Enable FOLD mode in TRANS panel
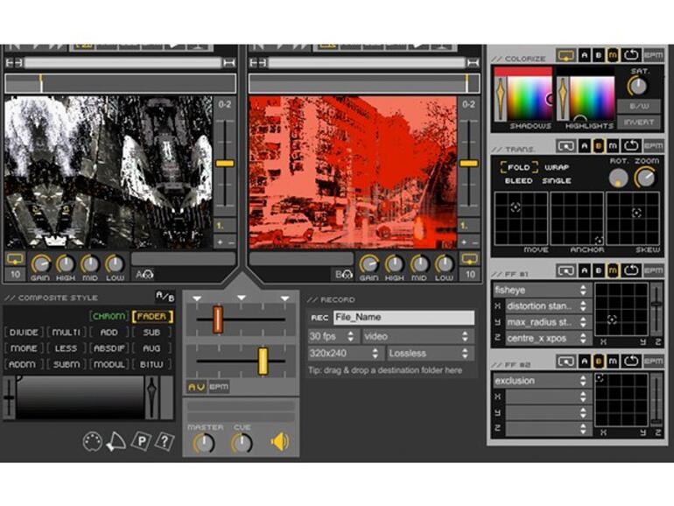Viewport: 674px width, 506px height. pos(519,167)
